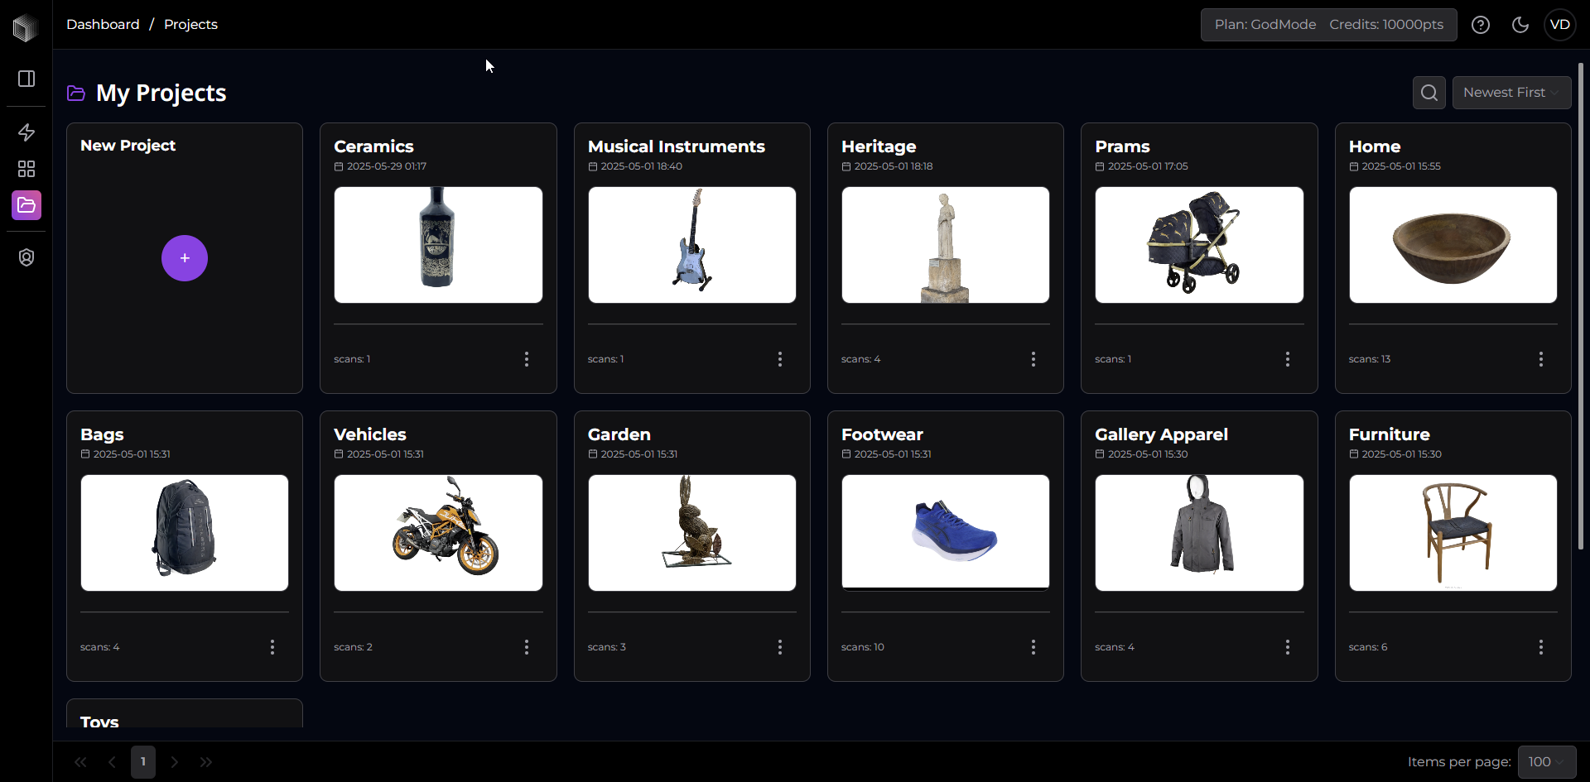This screenshot has width=1590, height=782.
Task: Click the app logo cube icon
Action: tap(26, 27)
